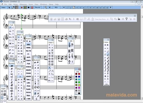Select the Eraser tool in toolbar
The image size is (143, 103).
tap(13, 8)
